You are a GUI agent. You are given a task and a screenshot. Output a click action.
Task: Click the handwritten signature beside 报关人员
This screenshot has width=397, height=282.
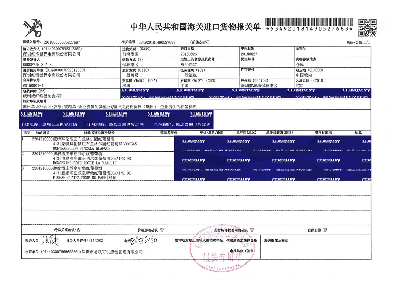pos(50,241)
